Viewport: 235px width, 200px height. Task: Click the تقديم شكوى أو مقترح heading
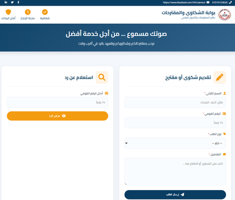[188, 78]
